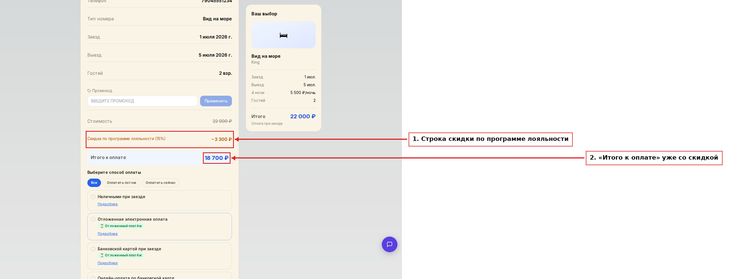Click the 5 500 ₽/ночь rate
729x279 pixels.
click(303, 93)
